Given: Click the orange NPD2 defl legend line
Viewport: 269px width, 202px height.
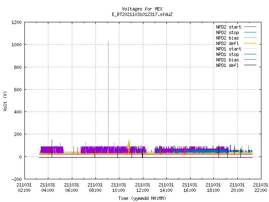Looking at the screenshot, I should pos(251,43).
